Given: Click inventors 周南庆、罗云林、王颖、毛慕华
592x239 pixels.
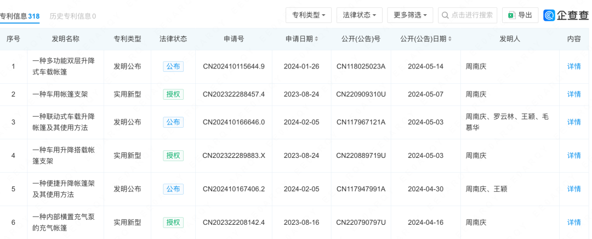Looking at the screenshot, I should [x=508, y=122].
